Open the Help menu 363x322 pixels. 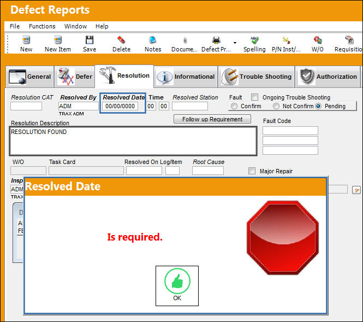[102, 26]
